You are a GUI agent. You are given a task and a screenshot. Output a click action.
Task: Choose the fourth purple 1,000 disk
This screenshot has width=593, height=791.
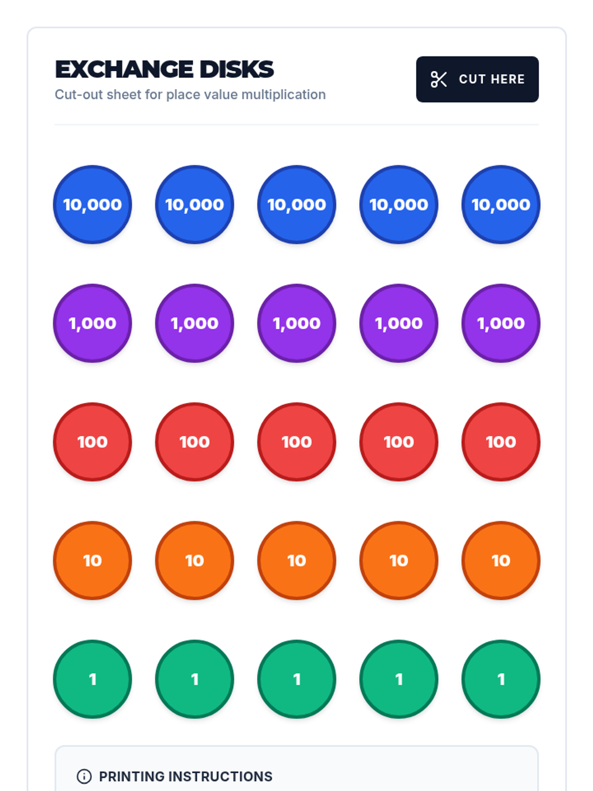[399, 323]
